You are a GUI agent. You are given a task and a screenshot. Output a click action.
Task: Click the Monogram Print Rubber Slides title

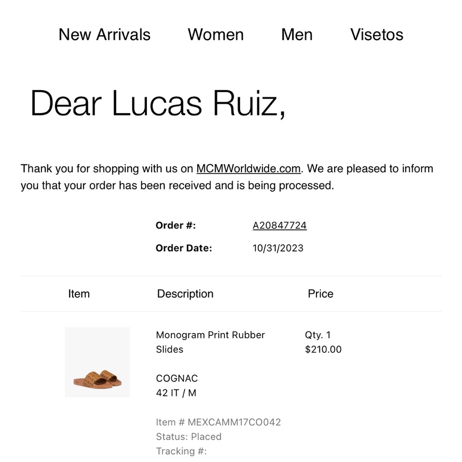coord(210,342)
